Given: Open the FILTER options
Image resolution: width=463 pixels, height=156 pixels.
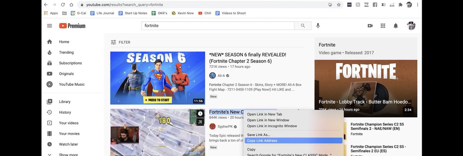Looking at the screenshot, I should tap(120, 42).
